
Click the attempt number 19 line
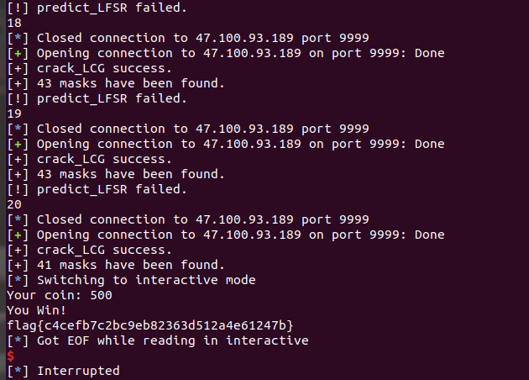coord(14,113)
